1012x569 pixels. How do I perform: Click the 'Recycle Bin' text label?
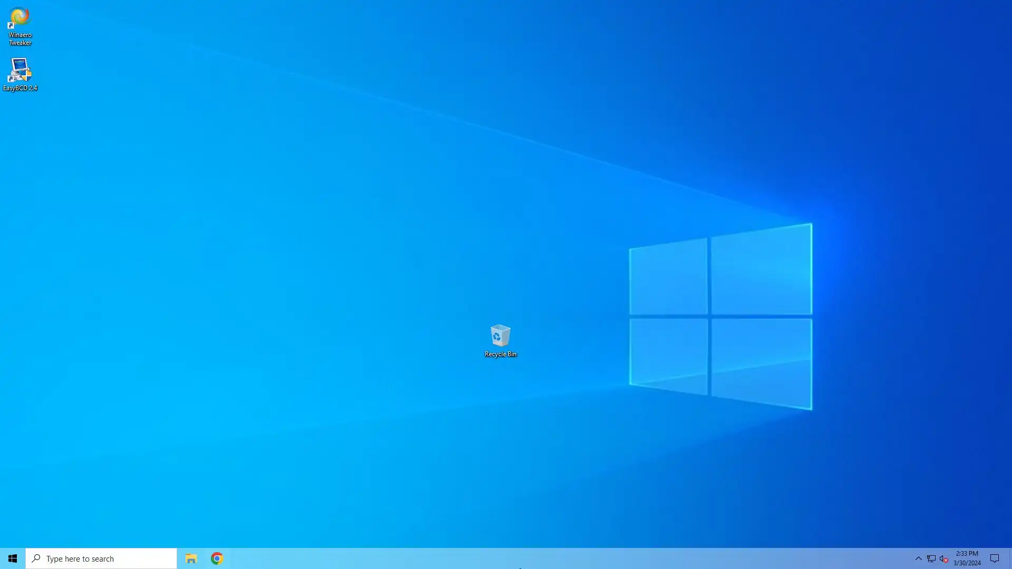(500, 354)
